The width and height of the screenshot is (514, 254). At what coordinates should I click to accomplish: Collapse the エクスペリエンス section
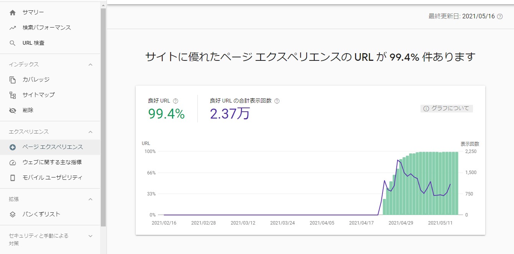coord(90,132)
